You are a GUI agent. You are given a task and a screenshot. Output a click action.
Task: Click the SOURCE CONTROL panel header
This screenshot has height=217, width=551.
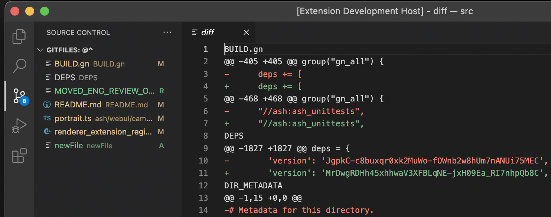pyautogui.click(x=78, y=33)
